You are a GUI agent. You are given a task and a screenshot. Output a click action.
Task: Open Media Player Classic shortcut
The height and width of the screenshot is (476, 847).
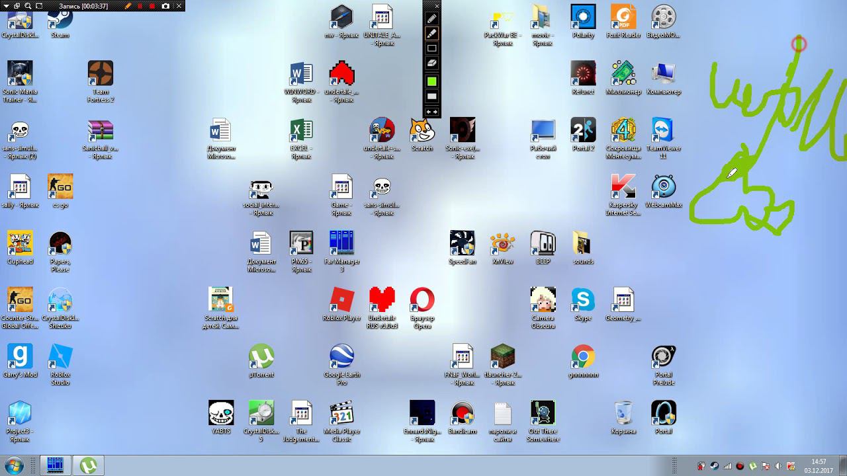341,422
